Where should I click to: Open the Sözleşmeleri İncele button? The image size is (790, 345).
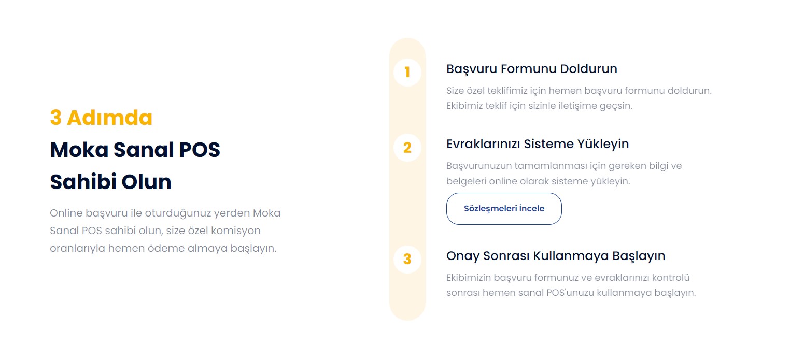pos(504,209)
